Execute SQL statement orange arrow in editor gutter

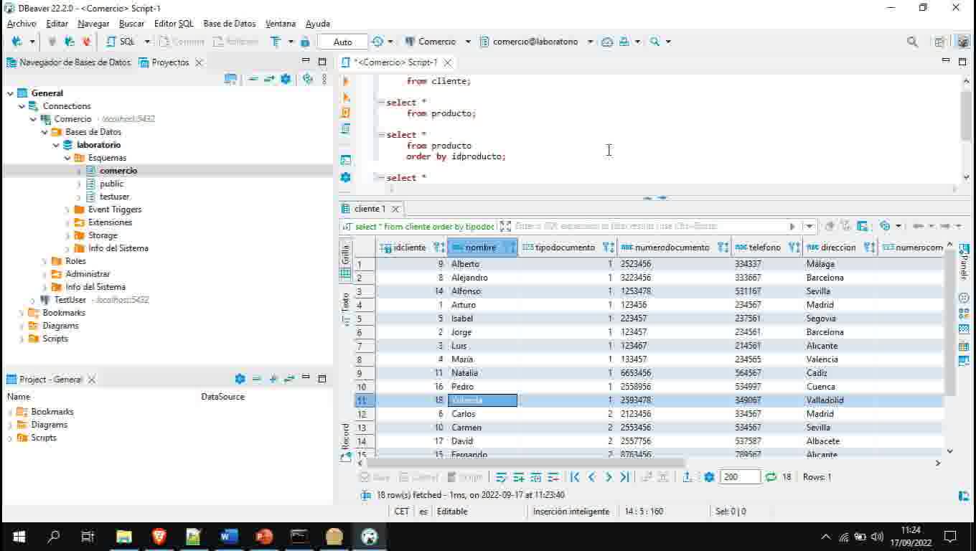click(346, 81)
